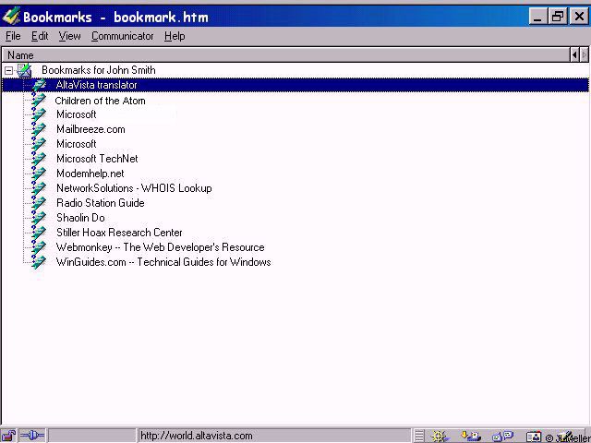Click the http://world.altavista.com status bar text
The image size is (591, 443).
(x=197, y=436)
